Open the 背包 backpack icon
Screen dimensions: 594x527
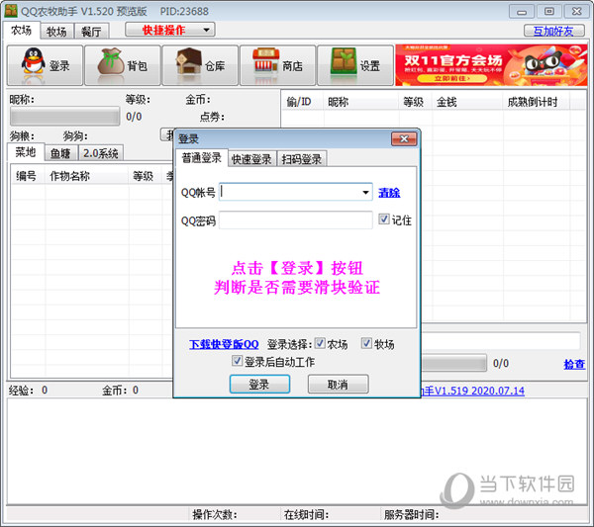(x=123, y=66)
